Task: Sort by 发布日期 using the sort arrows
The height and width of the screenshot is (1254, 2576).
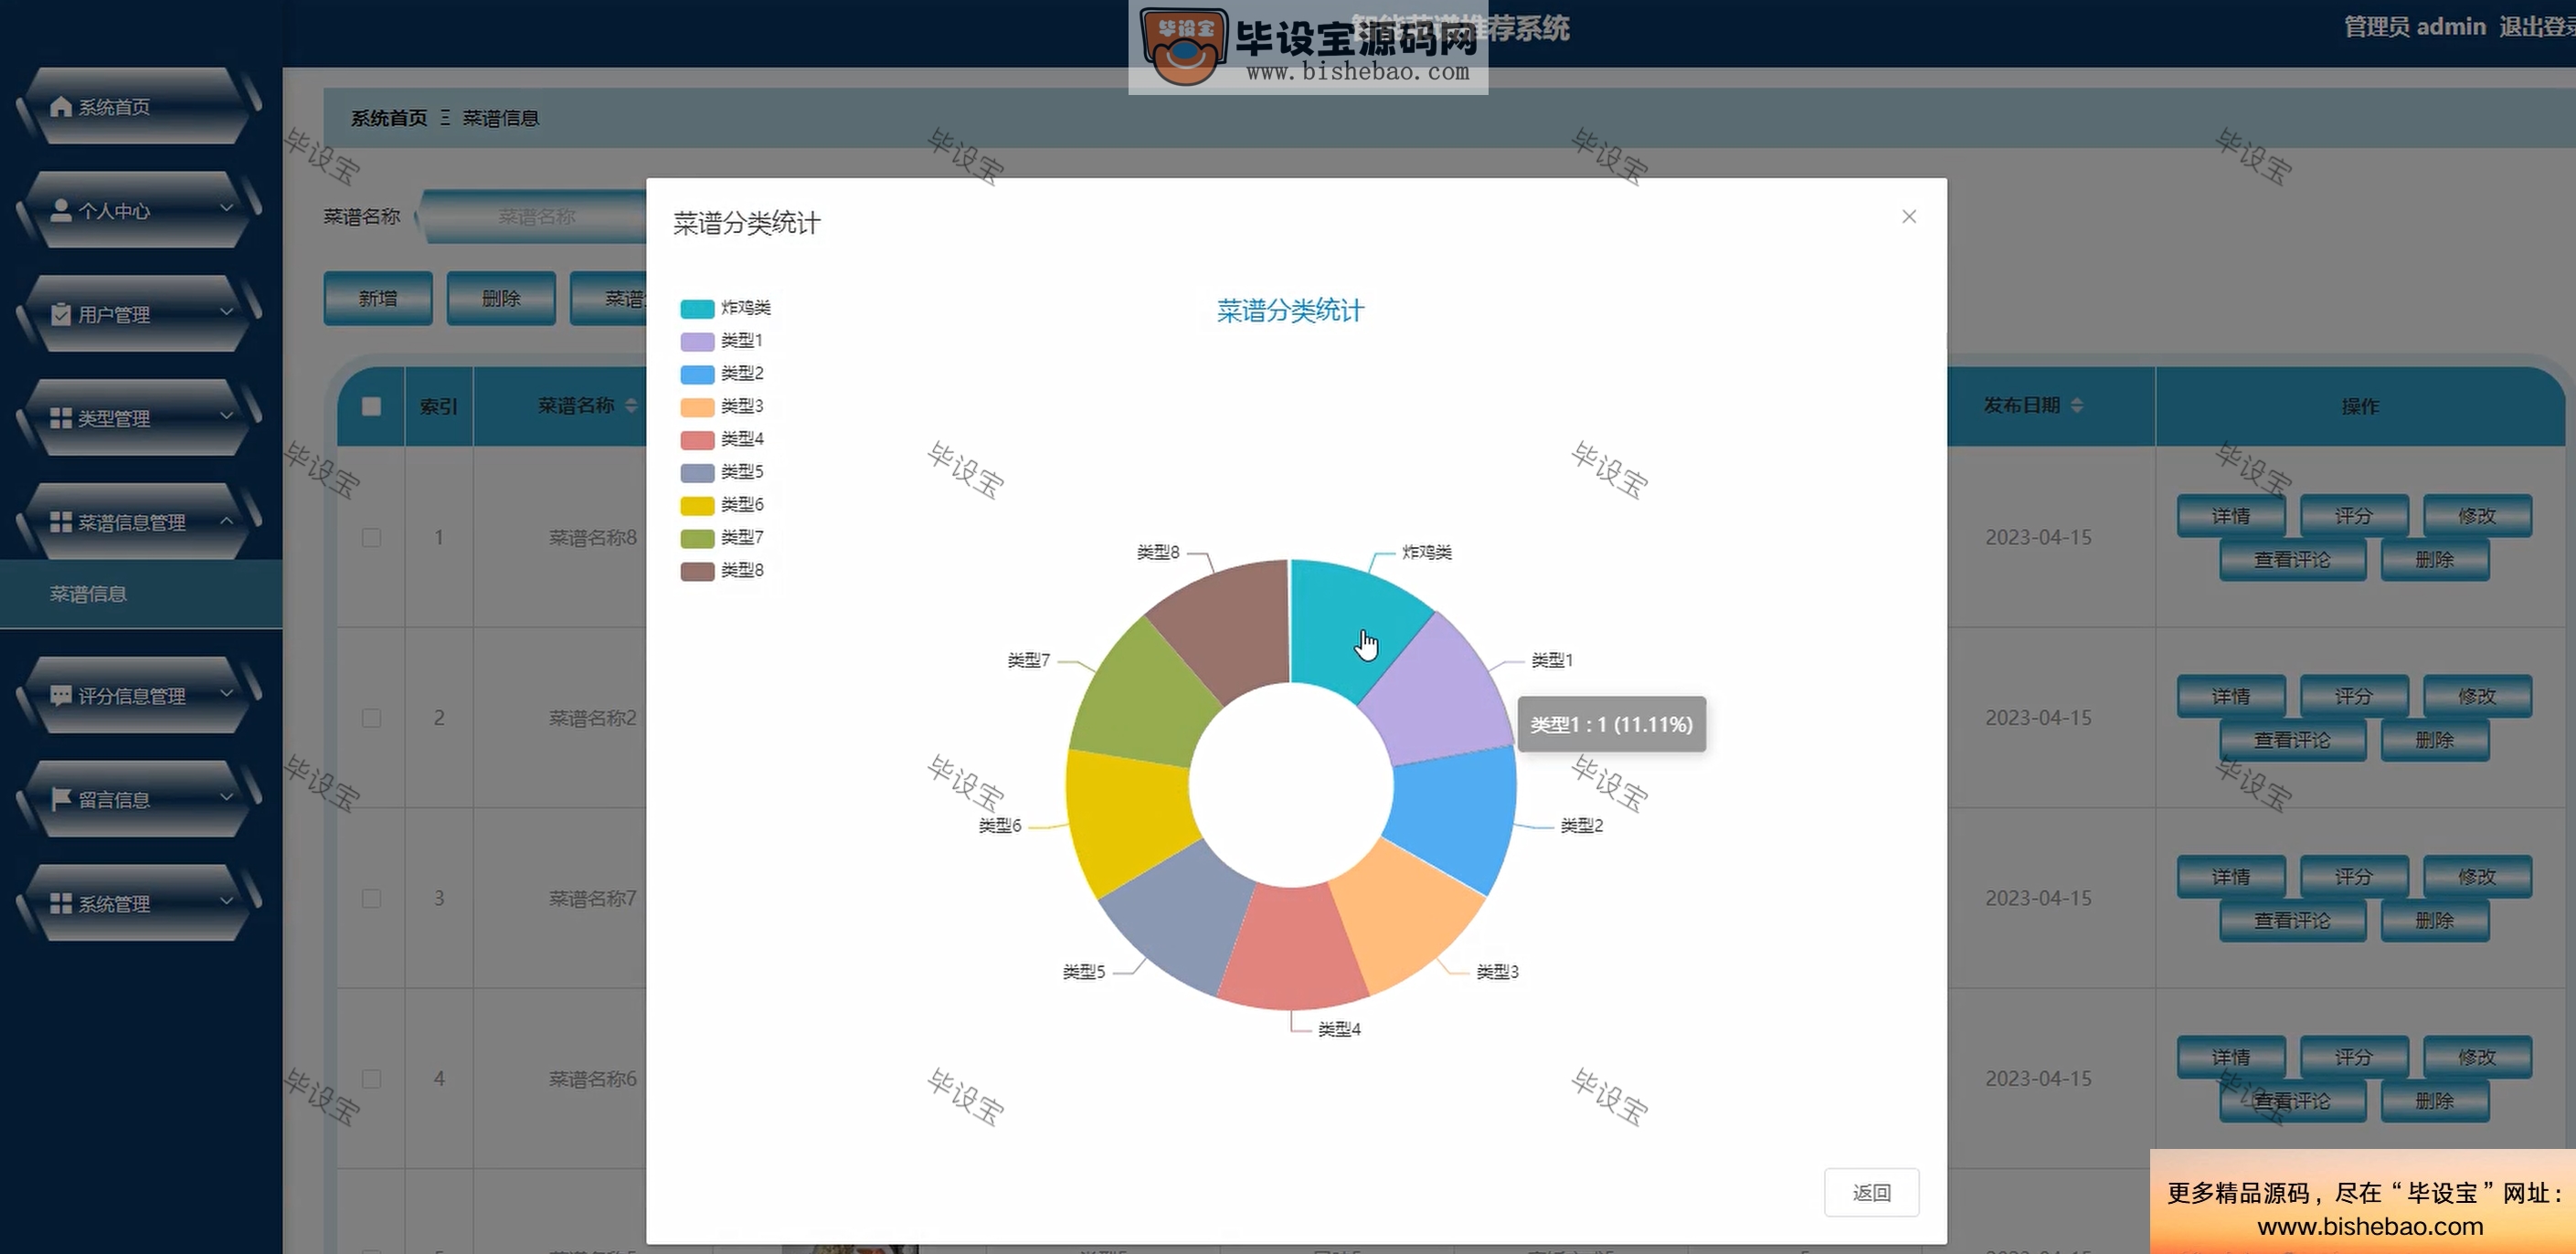Action: [x=2077, y=405]
